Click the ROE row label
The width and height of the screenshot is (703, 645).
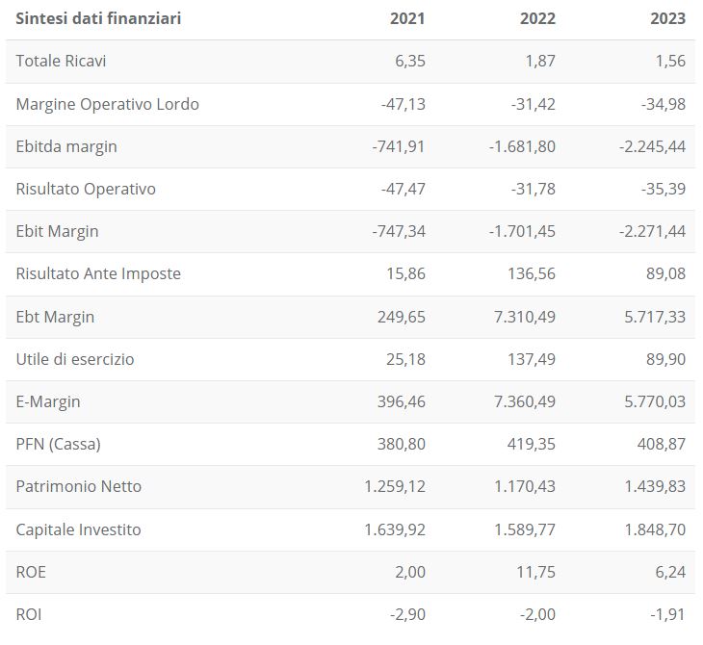[x=31, y=572]
